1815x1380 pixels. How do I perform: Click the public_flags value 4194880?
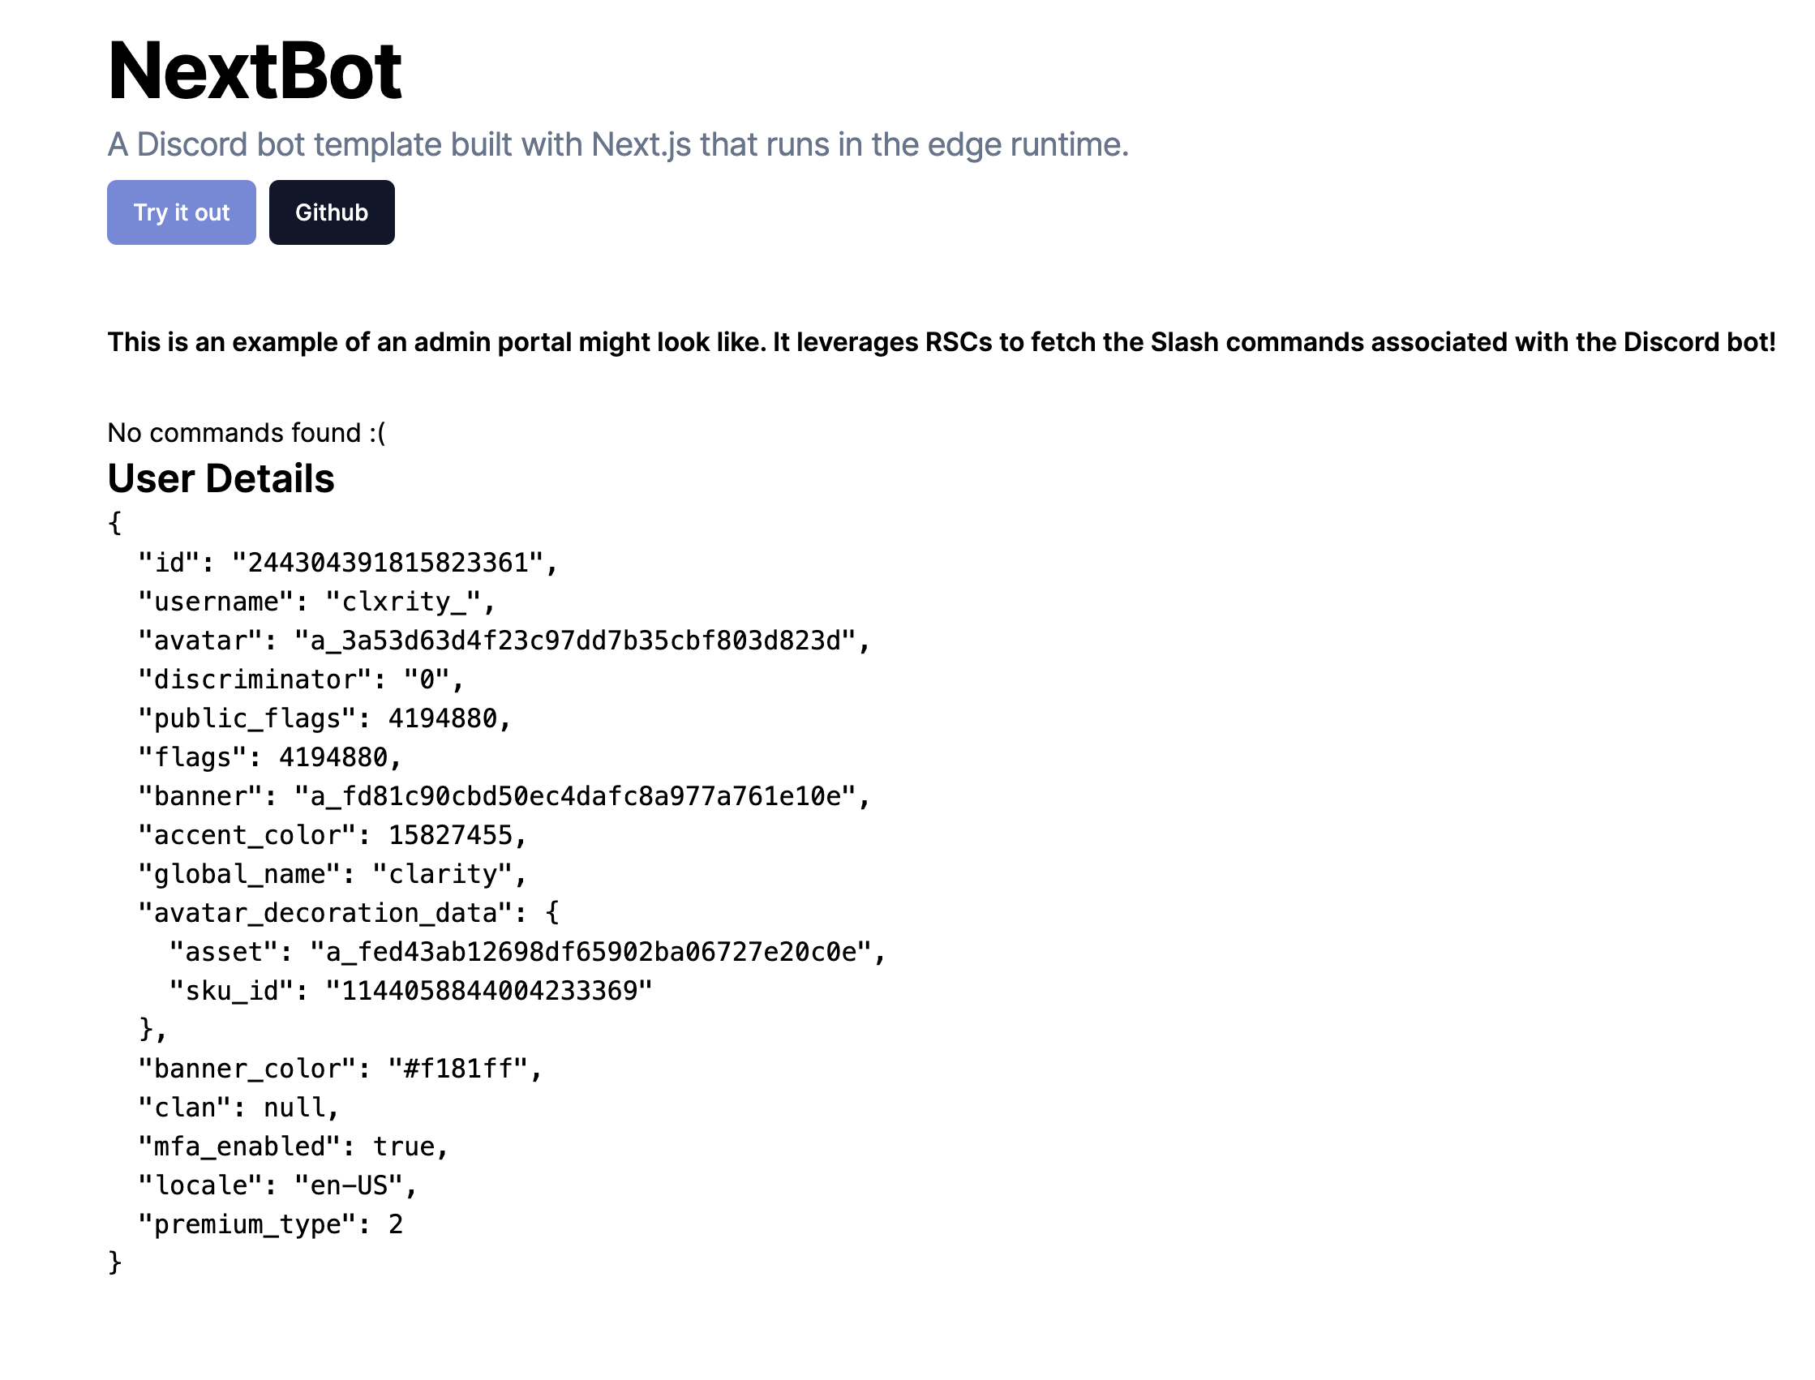coord(442,718)
